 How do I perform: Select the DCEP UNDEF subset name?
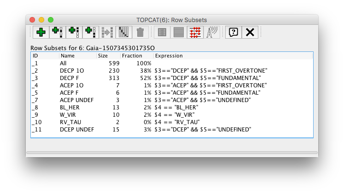tap(77, 130)
